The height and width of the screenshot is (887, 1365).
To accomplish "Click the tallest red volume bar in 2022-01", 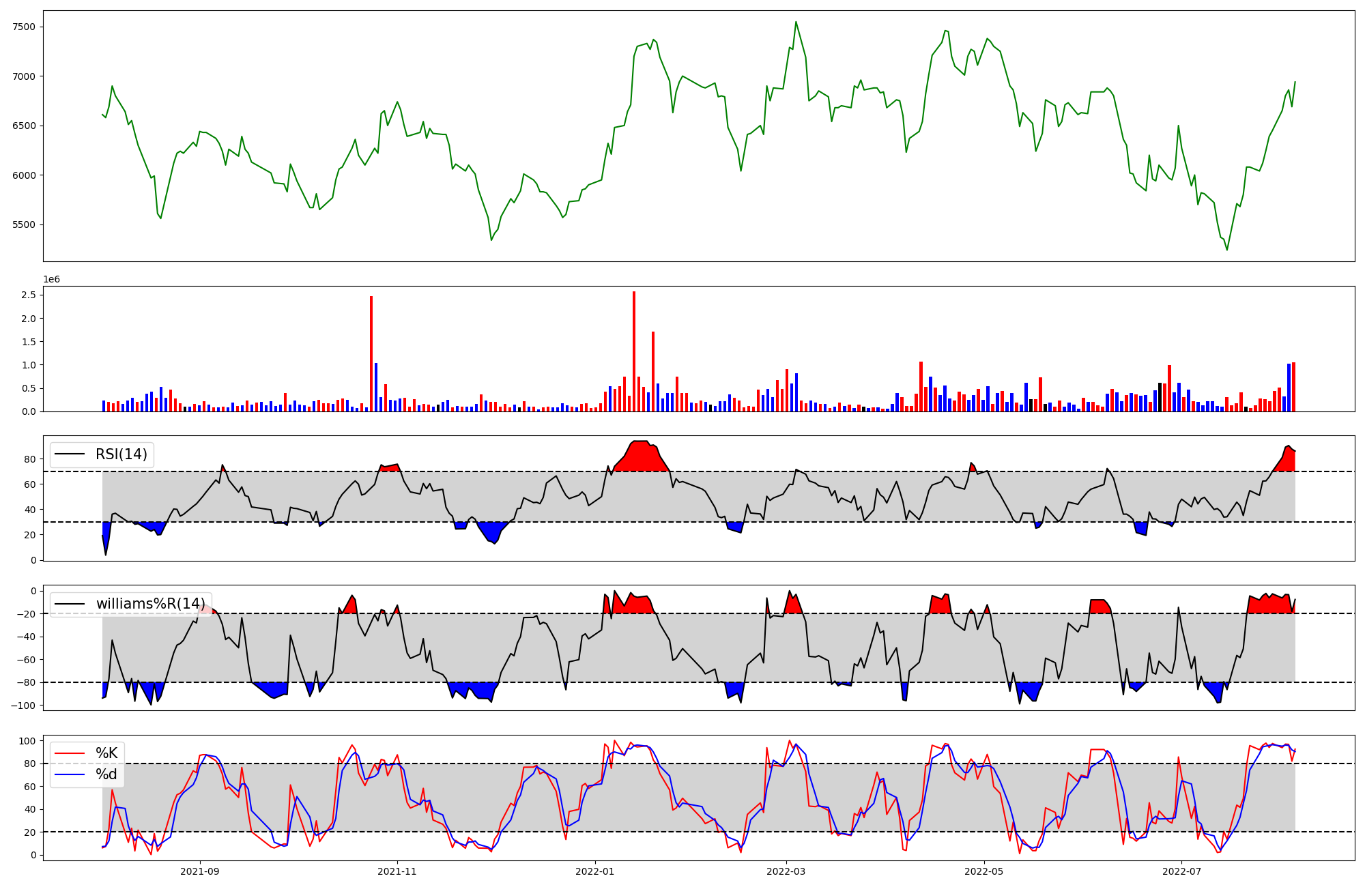I will pos(634,351).
